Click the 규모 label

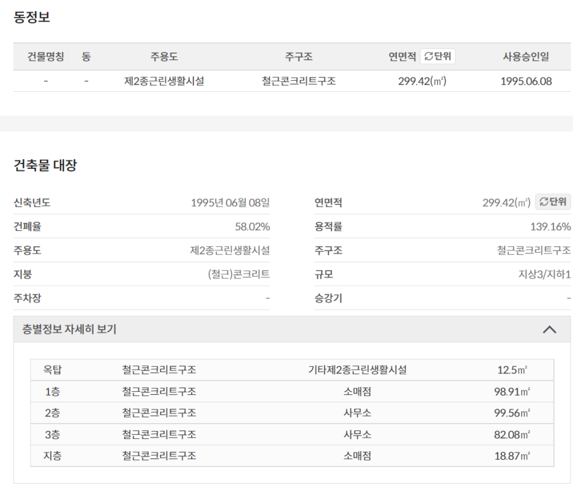[324, 274]
